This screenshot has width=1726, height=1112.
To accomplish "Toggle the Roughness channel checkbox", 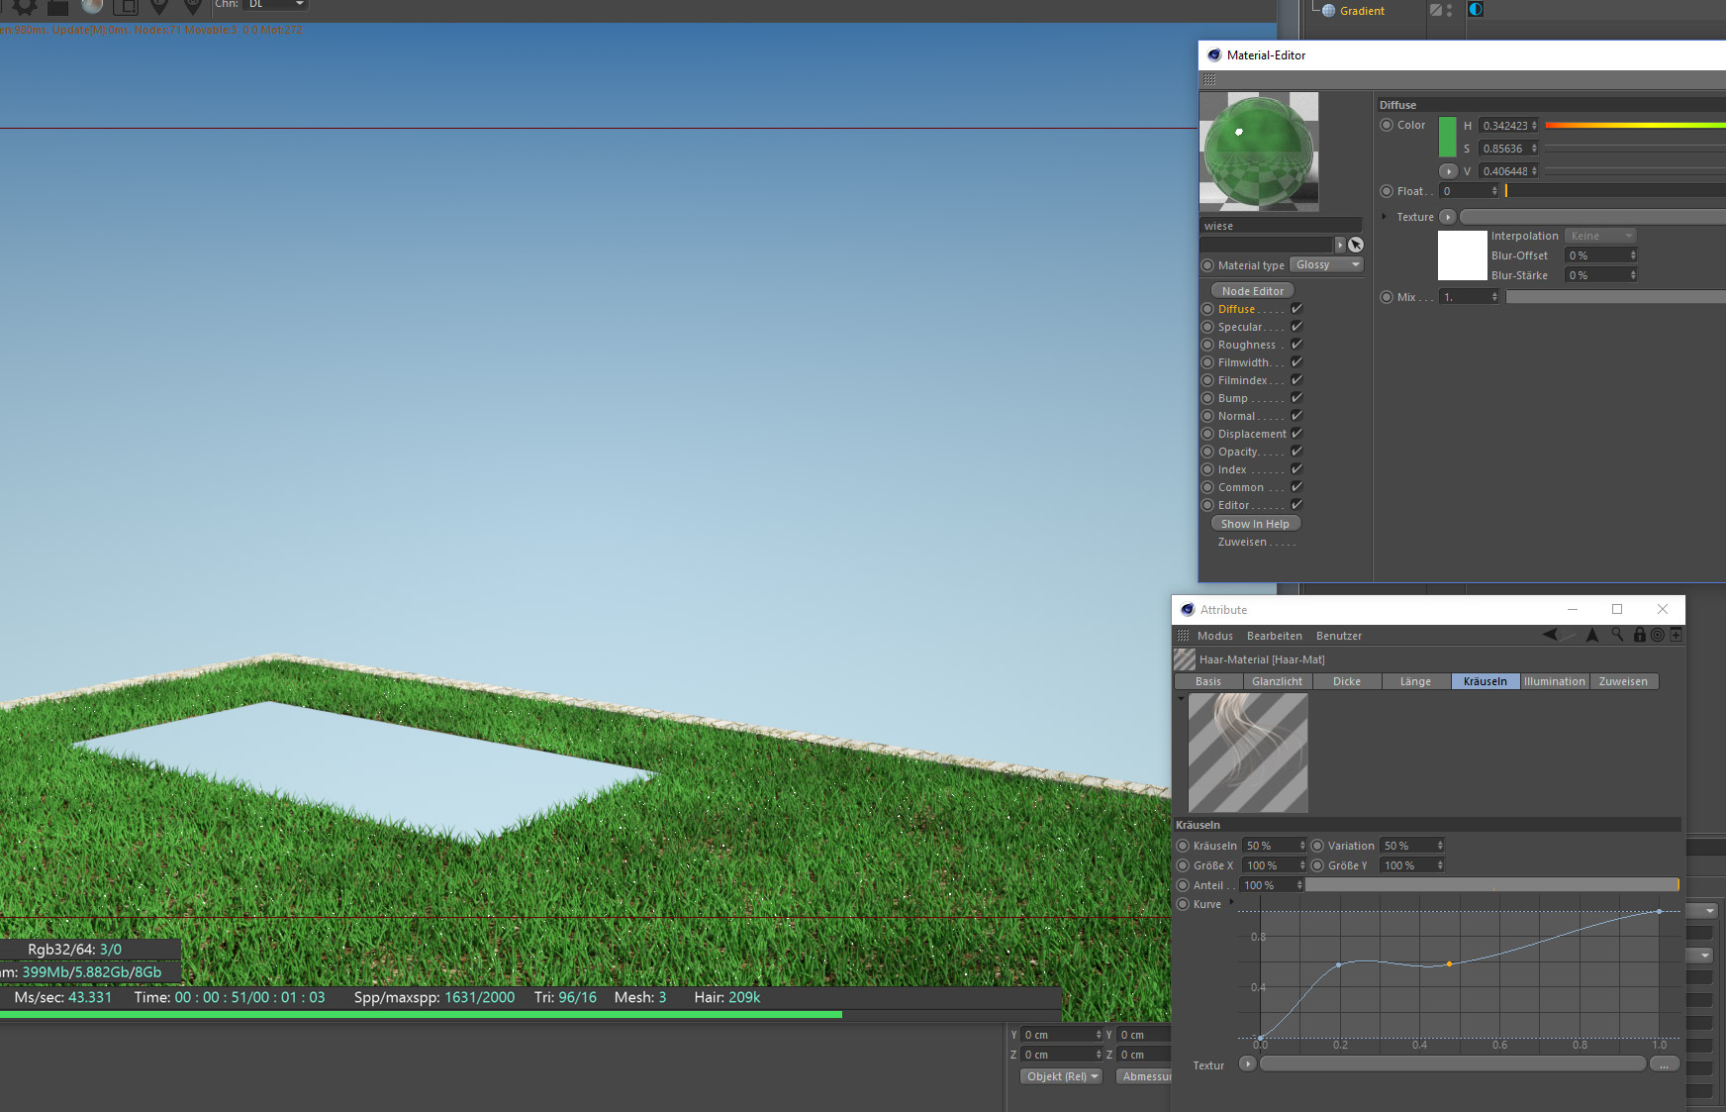I will click(1296, 345).
